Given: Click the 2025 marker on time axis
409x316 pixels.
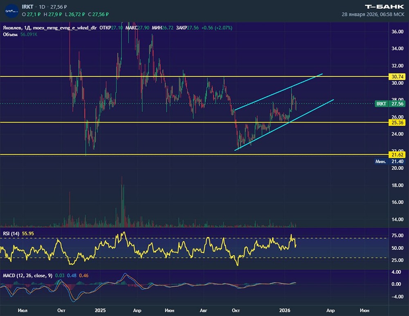Looking at the screenshot, I should [x=100, y=310].
